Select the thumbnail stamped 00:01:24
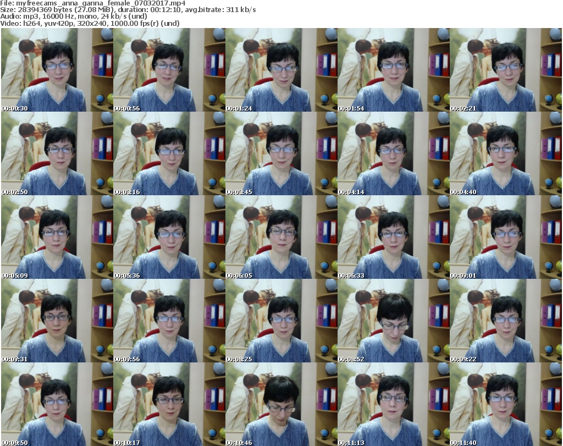 [x=281, y=70]
